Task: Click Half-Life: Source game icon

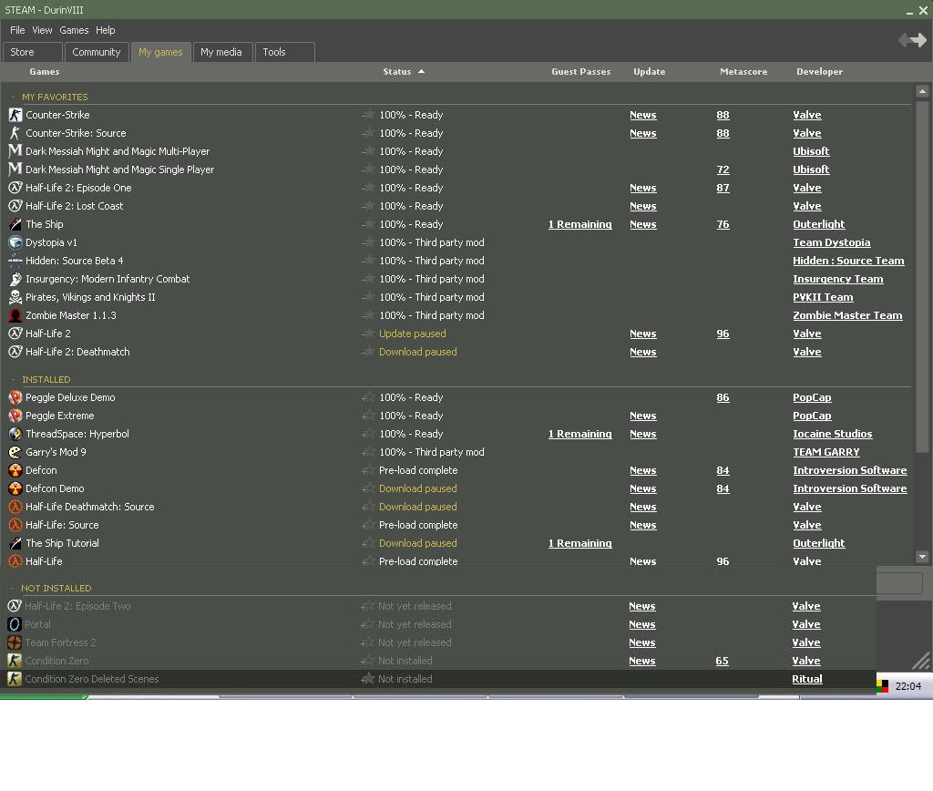Action: tap(15, 525)
